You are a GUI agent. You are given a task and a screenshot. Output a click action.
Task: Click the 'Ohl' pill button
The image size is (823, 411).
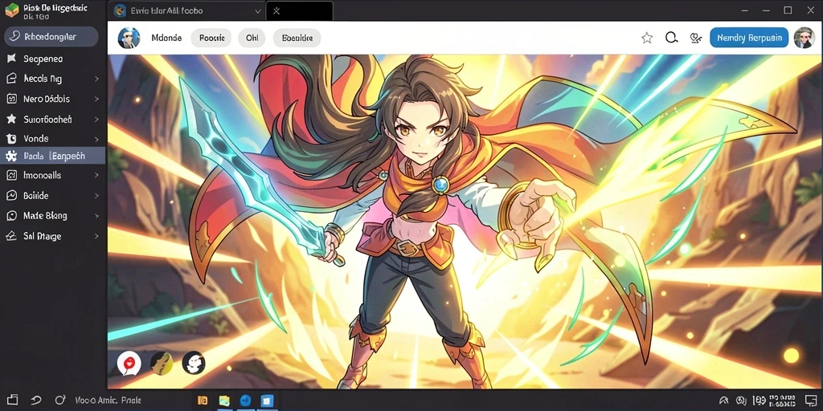[x=252, y=38]
